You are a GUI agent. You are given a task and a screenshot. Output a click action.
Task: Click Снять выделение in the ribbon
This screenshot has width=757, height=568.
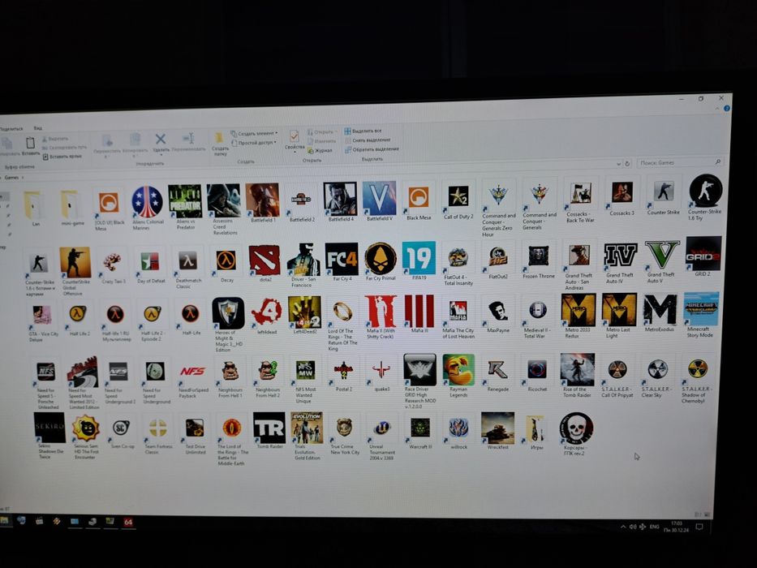(x=368, y=140)
